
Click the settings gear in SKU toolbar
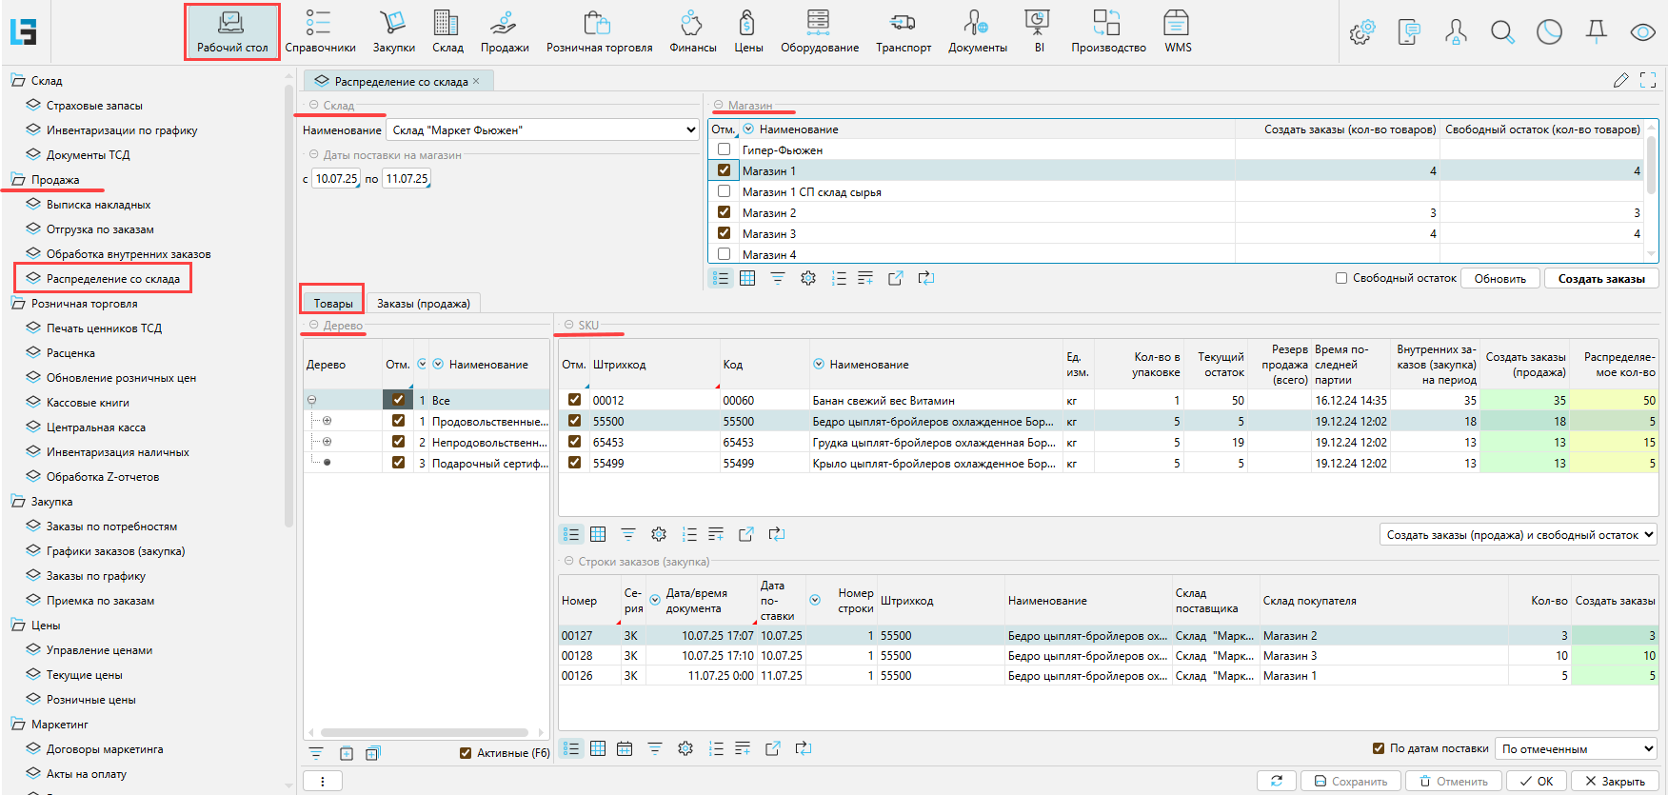click(x=658, y=534)
